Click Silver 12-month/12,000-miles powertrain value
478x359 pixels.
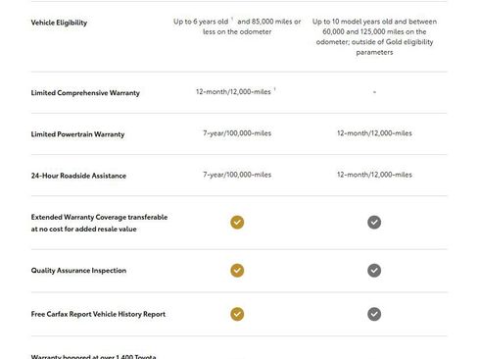[x=374, y=133]
